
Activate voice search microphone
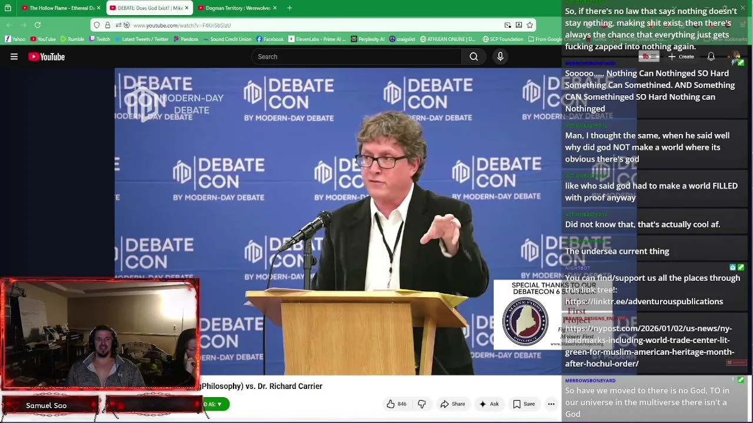click(x=500, y=57)
